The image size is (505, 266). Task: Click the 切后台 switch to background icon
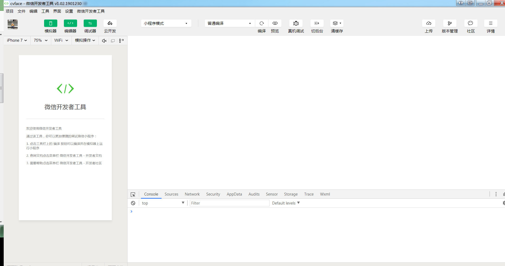[x=317, y=23]
